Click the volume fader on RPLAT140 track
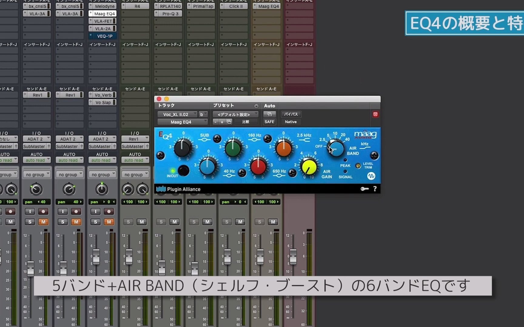Viewport: 524px width, 327px height. [162, 268]
